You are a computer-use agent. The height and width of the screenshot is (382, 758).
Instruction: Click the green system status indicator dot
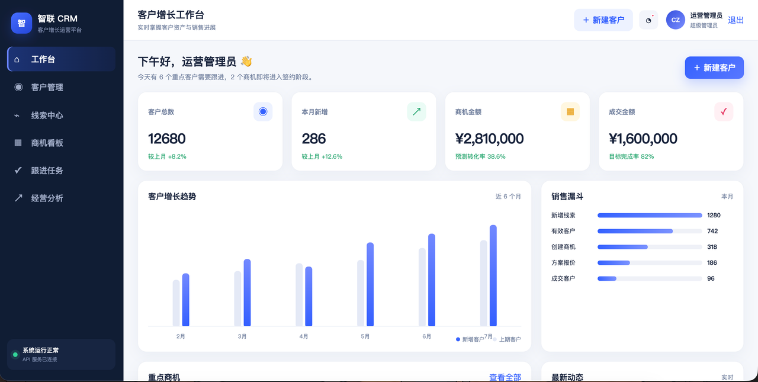[15, 355]
